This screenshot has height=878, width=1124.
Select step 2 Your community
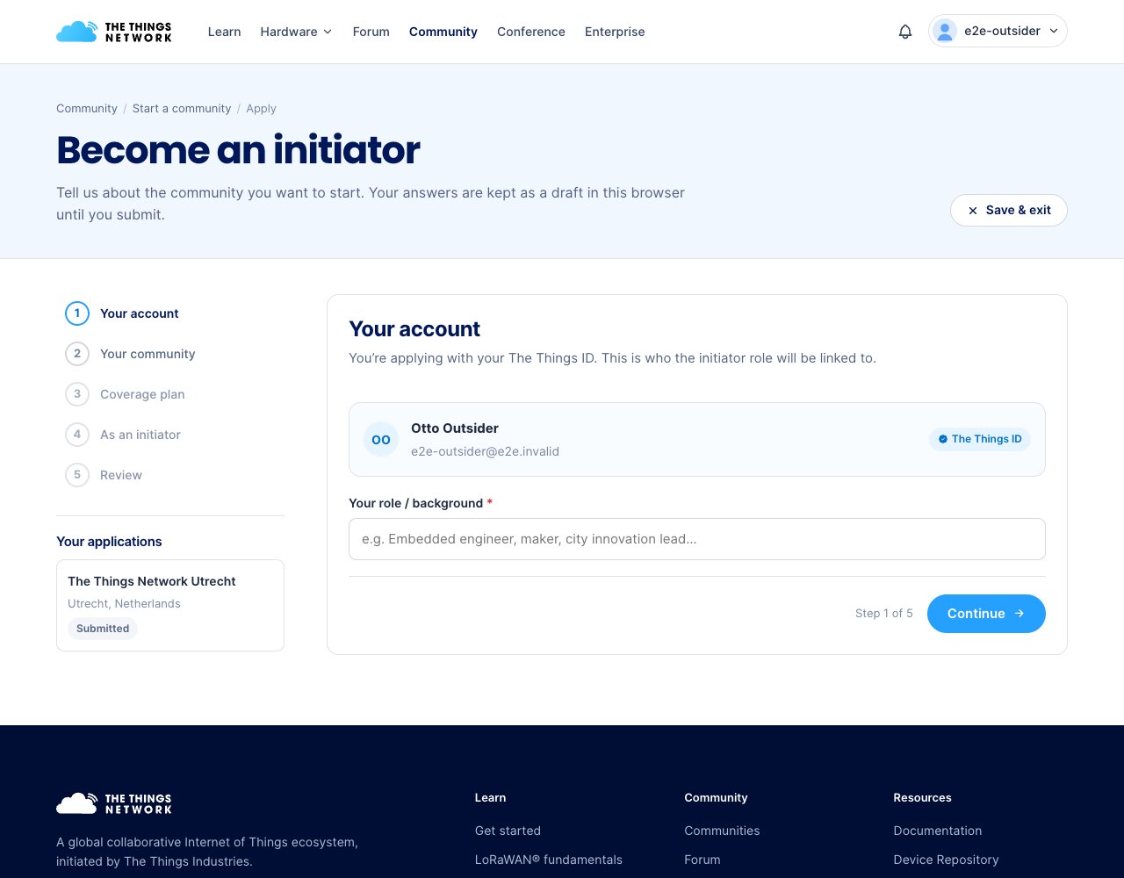pyautogui.click(x=130, y=354)
